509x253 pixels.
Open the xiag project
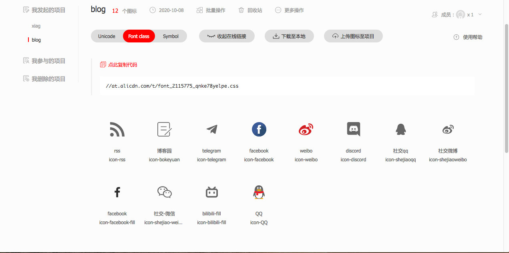coord(36,26)
